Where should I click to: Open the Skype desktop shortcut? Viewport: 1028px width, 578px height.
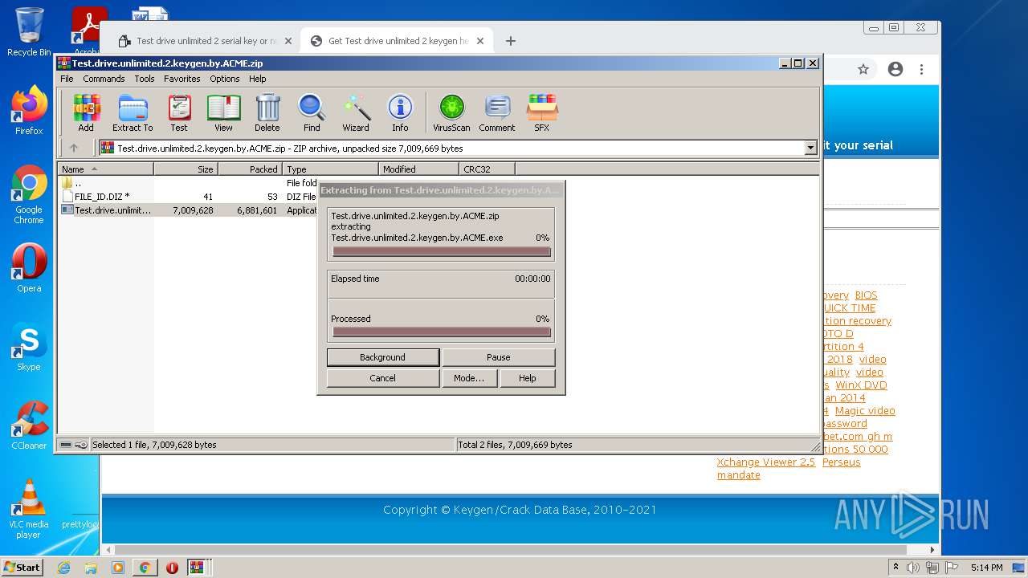pyautogui.click(x=29, y=347)
